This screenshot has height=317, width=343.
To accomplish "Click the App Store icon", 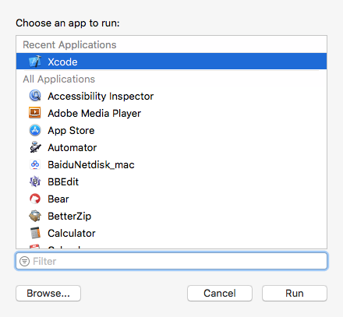I will [35, 130].
